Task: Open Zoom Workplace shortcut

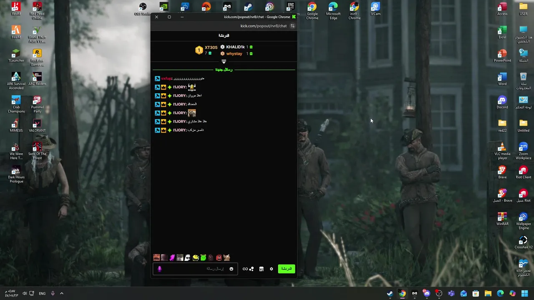Action: [x=523, y=151]
